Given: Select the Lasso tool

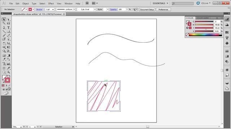Looking at the screenshot, I should (9, 23).
